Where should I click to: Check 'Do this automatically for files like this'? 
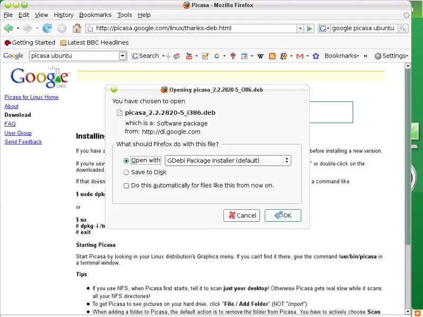point(126,186)
